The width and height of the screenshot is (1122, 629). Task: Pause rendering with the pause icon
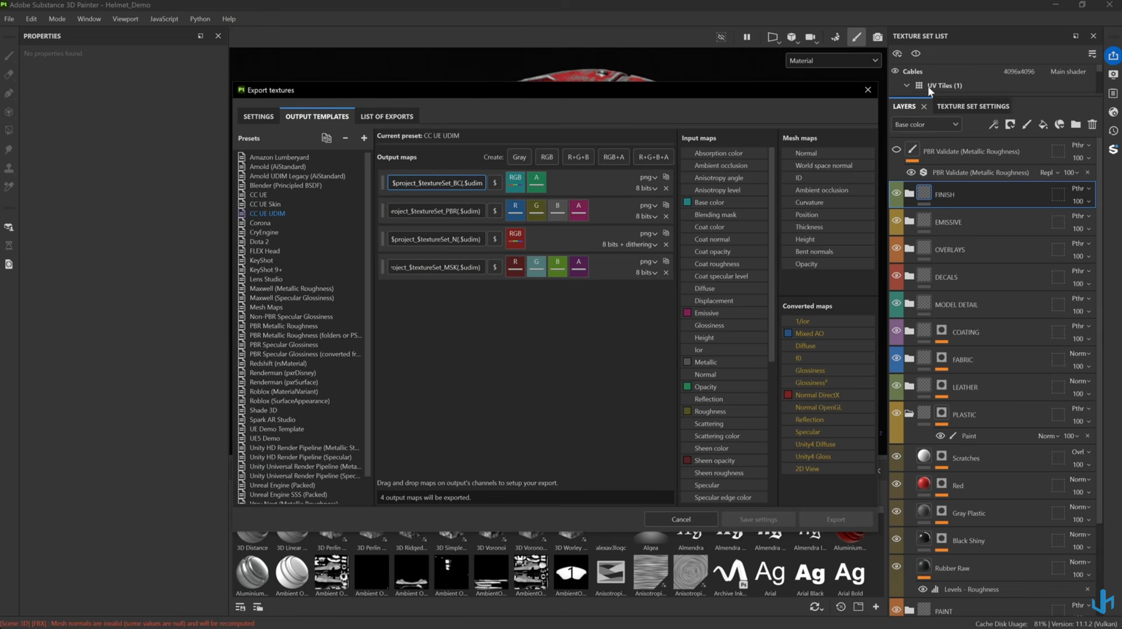[747, 37]
